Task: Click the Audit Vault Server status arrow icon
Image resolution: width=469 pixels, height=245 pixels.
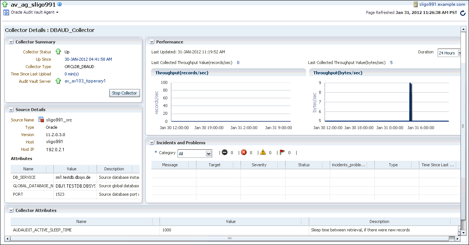Action: pyautogui.click(x=58, y=81)
